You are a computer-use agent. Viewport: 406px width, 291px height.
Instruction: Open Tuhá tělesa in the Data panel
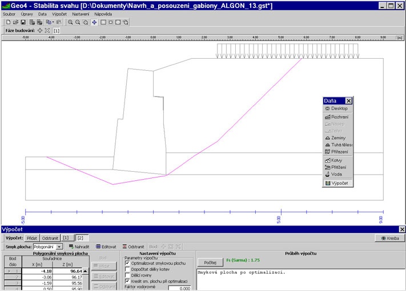click(337, 145)
